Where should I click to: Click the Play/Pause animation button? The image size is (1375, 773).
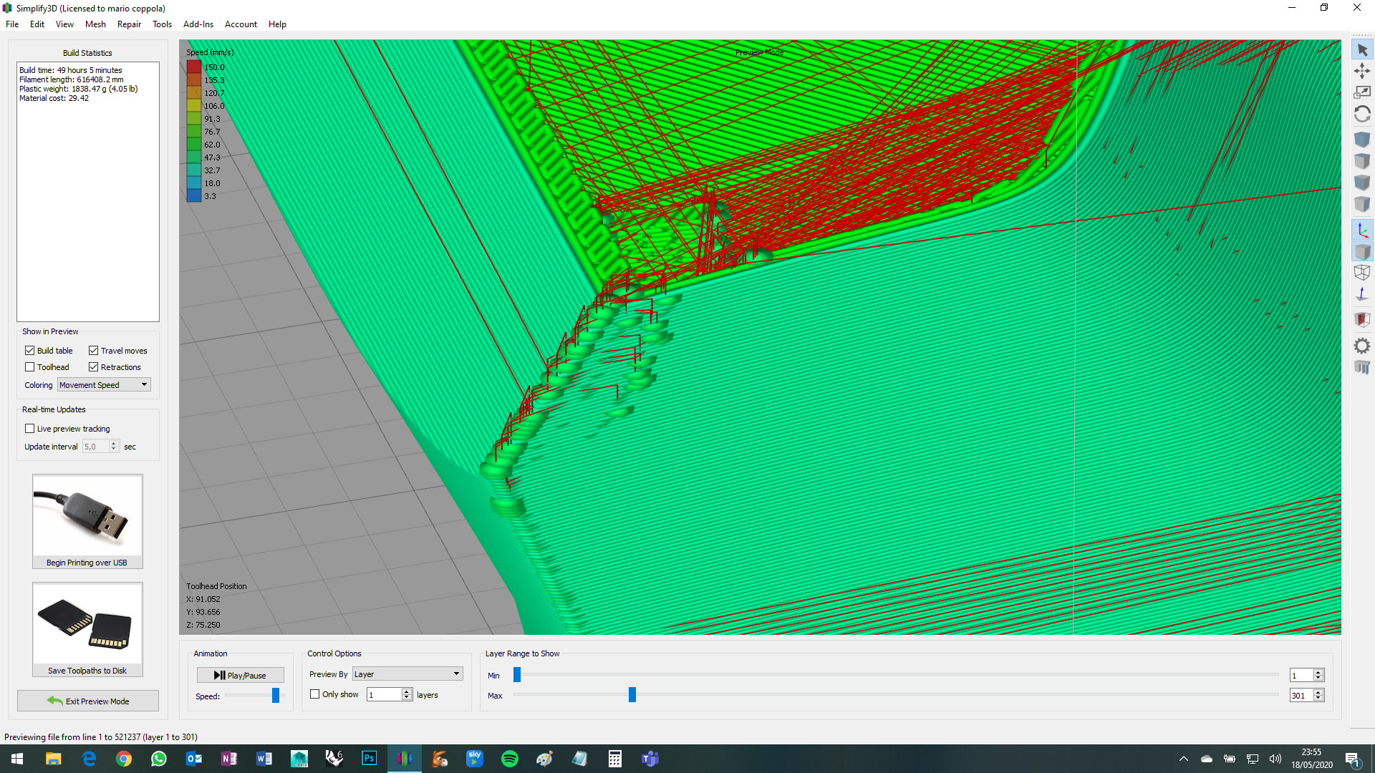click(240, 675)
